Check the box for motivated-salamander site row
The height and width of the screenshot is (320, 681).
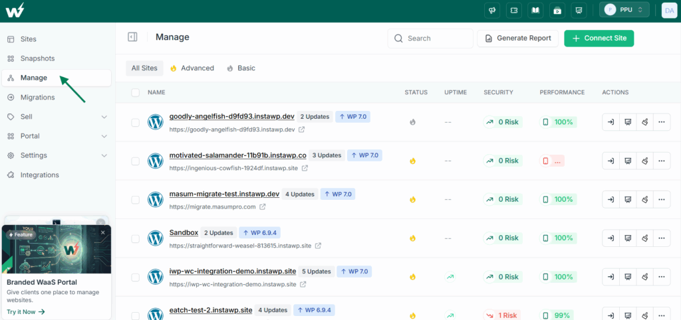pos(136,161)
